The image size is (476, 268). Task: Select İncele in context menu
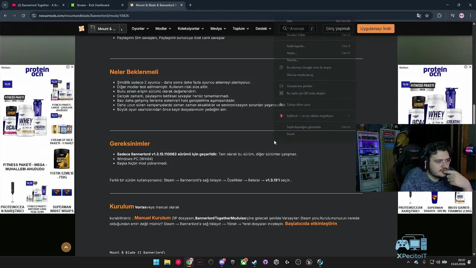315,134
